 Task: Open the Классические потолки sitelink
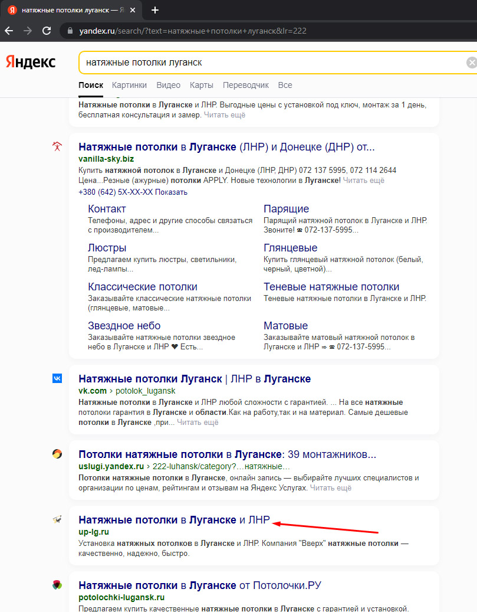coord(143,287)
